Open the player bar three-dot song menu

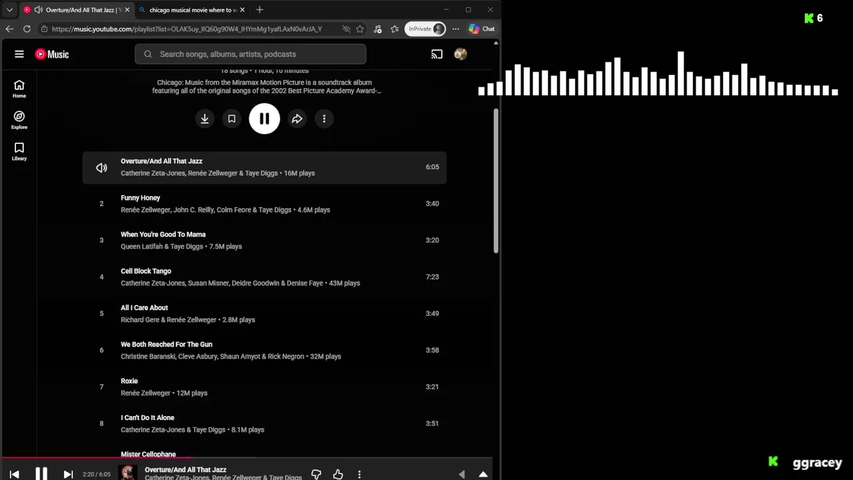point(359,474)
